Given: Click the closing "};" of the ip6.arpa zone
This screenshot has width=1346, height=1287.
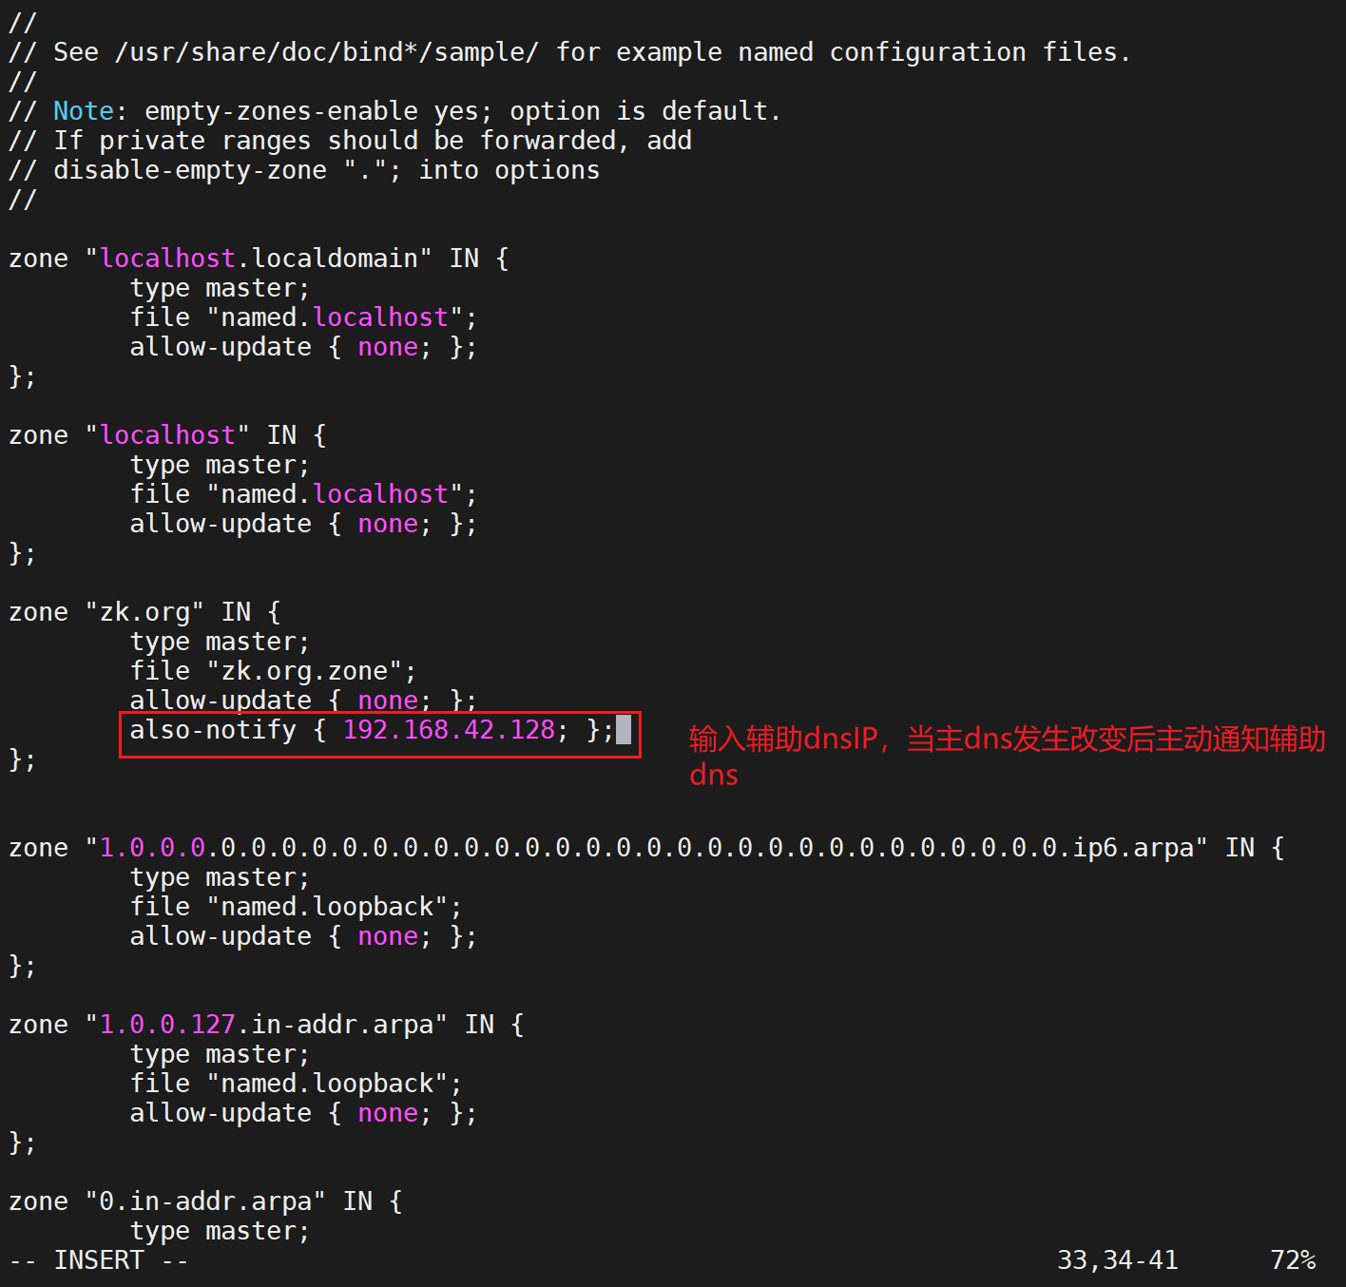Looking at the screenshot, I should (x=23, y=966).
